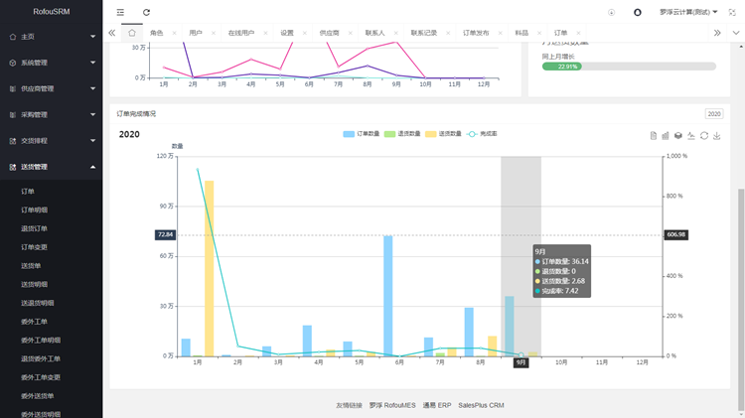Toggle 退货数量 legend series
This screenshot has width=745, height=418.
tap(403, 133)
